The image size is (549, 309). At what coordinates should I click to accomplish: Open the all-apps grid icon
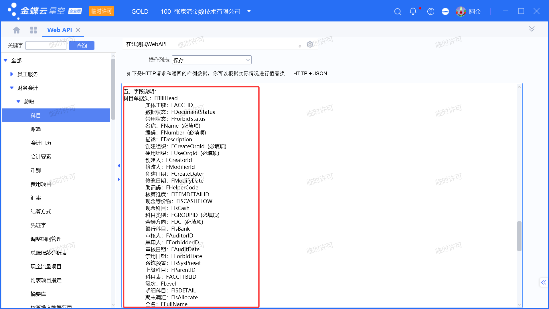[33, 30]
